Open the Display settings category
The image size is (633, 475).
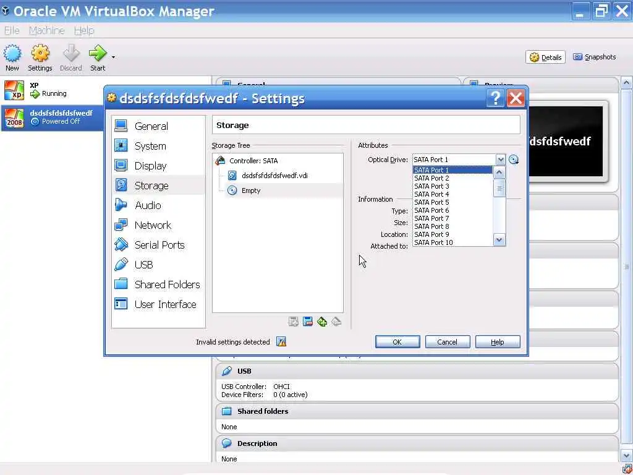point(158,166)
